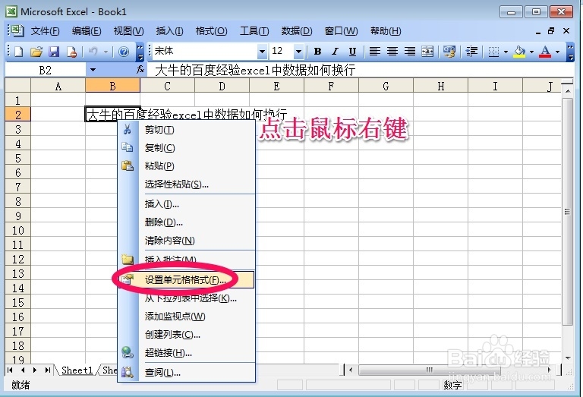583x397 pixels.
Task: Click the Permission icon in the toolbar
Action: (x=71, y=52)
